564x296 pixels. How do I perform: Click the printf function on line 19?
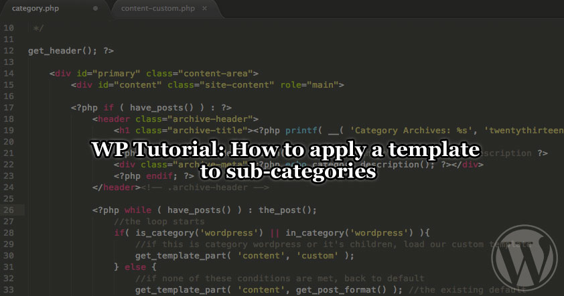(x=301, y=131)
